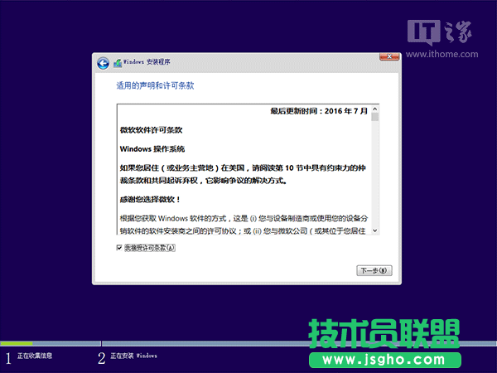This screenshot has height=373, width=497.
Task: Click the 微软软件许可条款 line
Action: click(152, 130)
